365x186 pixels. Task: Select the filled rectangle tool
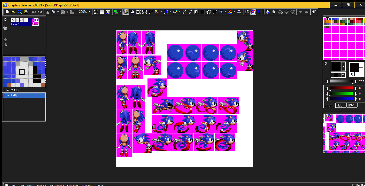[x=203, y=12]
